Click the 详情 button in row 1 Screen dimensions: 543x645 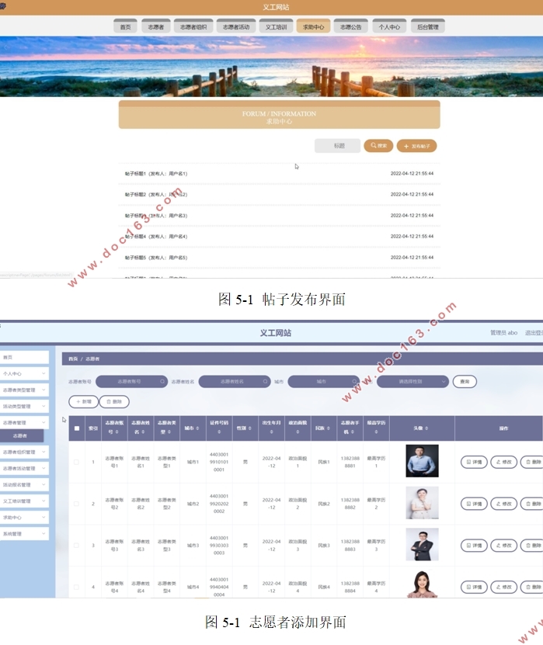coord(474,462)
